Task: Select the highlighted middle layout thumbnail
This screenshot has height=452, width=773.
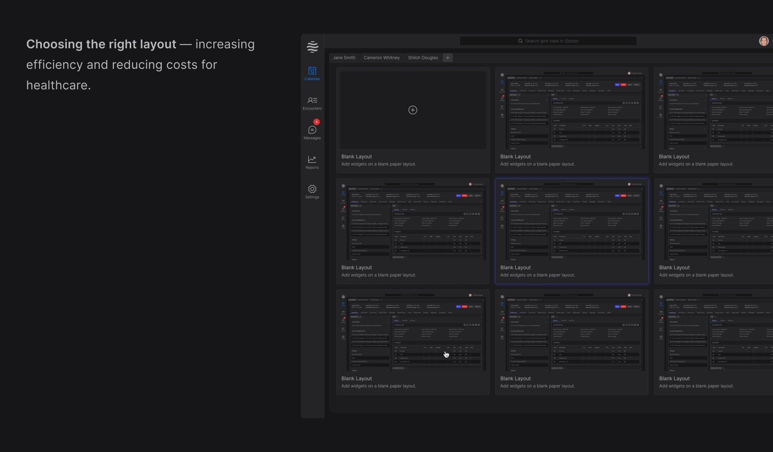Action: (x=571, y=221)
